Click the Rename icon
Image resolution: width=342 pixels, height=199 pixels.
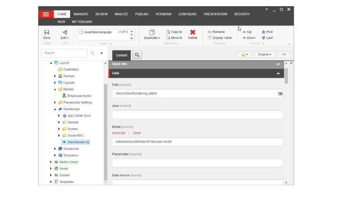click(x=210, y=32)
